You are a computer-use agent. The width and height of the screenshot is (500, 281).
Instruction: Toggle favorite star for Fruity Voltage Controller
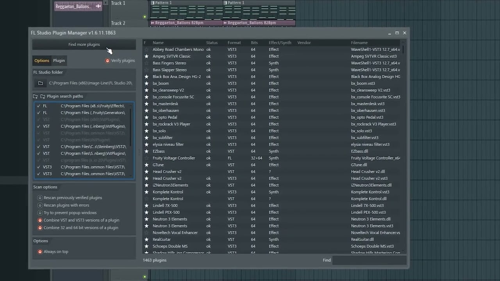[x=146, y=158]
